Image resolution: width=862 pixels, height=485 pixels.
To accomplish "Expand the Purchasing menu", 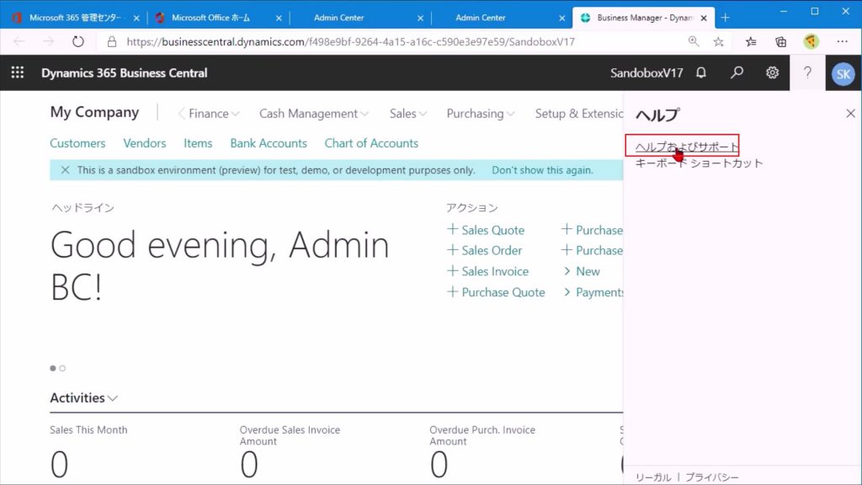I will tap(481, 114).
